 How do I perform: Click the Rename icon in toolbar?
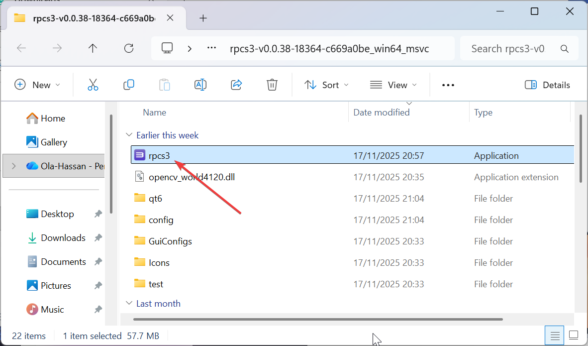point(200,85)
